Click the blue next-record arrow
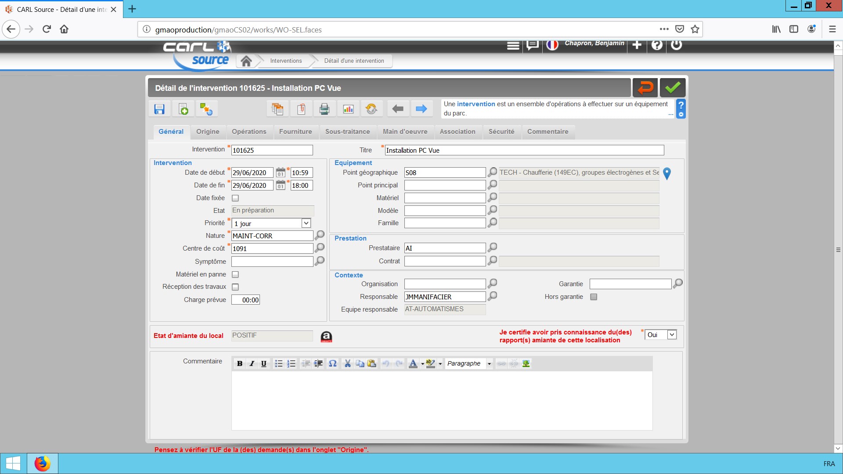The image size is (843, 474). pyautogui.click(x=421, y=109)
